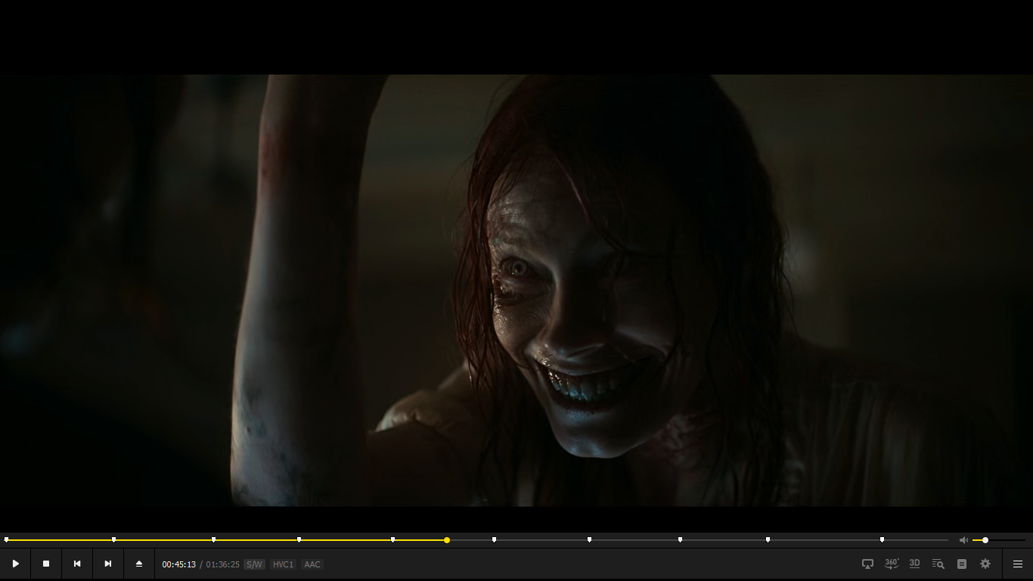Screen dimensions: 1033x581
Task: Mute audio with the speaker icon
Action: pos(963,540)
